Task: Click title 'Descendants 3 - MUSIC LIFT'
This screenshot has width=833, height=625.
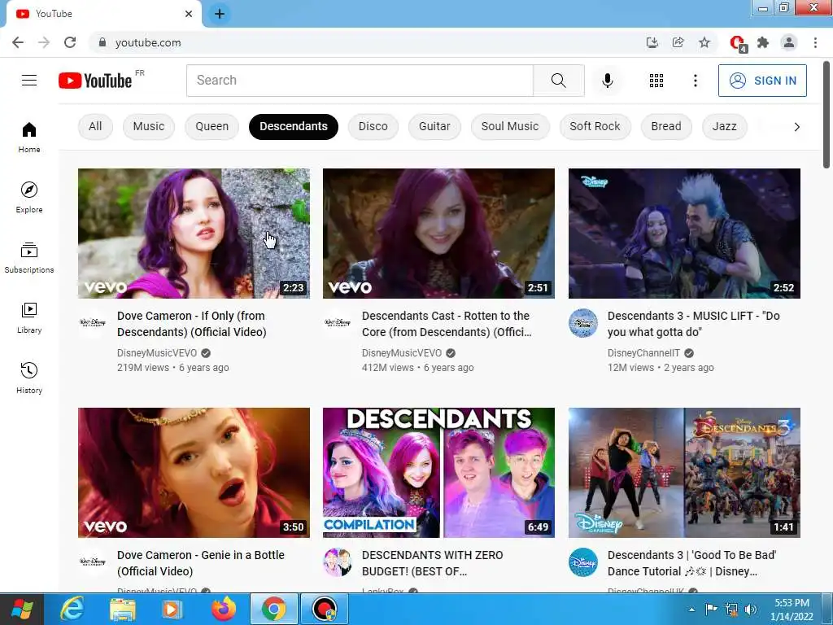Action: click(x=693, y=324)
